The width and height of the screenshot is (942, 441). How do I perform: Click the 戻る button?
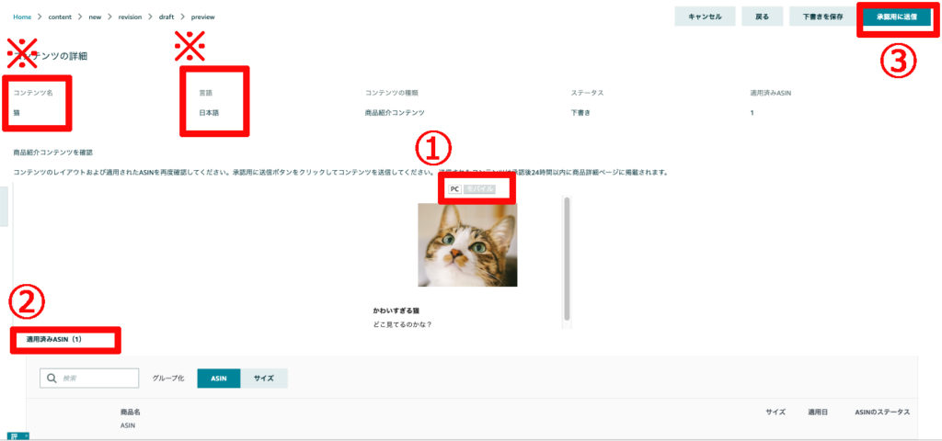pyautogui.click(x=763, y=17)
